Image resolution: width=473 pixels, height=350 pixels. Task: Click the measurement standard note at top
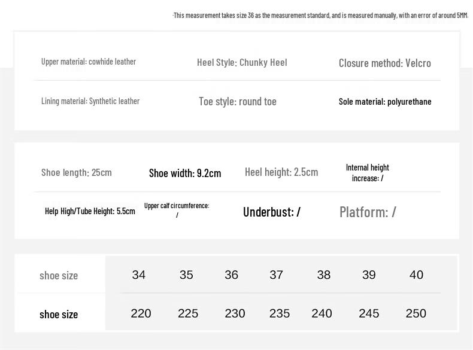click(320, 15)
